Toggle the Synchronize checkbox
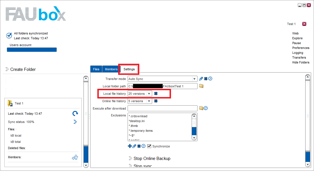314x181 pixels. point(149,146)
